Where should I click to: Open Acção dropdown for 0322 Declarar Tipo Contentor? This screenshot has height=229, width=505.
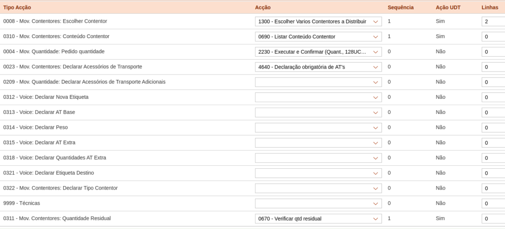coord(318,188)
